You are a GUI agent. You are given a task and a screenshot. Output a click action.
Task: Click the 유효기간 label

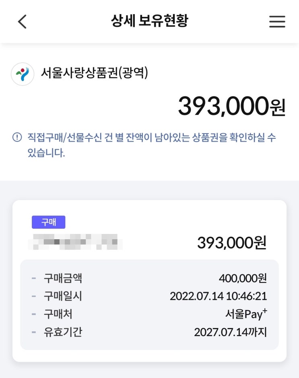[63, 332]
